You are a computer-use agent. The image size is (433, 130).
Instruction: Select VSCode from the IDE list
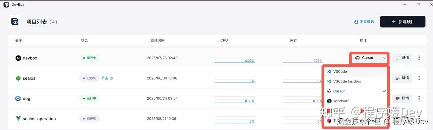tap(340, 72)
